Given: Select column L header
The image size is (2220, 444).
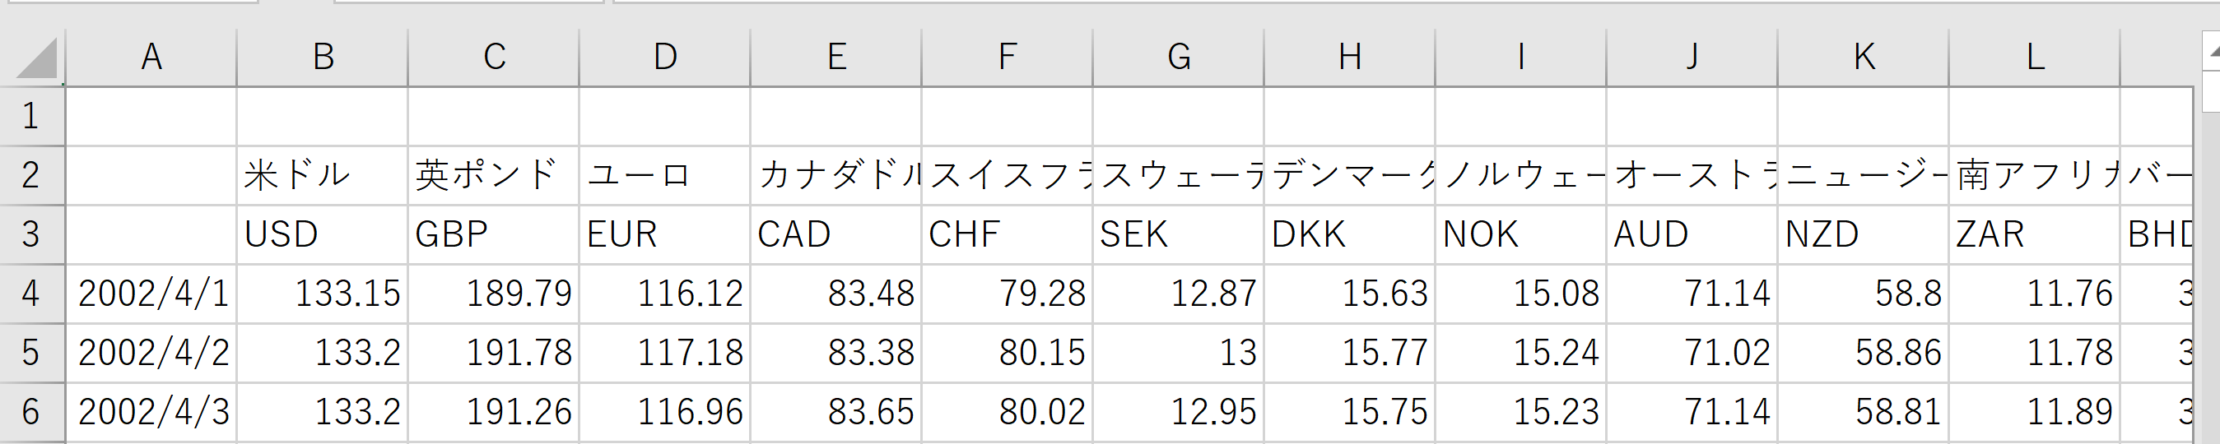Looking at the screenshot, I should pos(2034,57).
